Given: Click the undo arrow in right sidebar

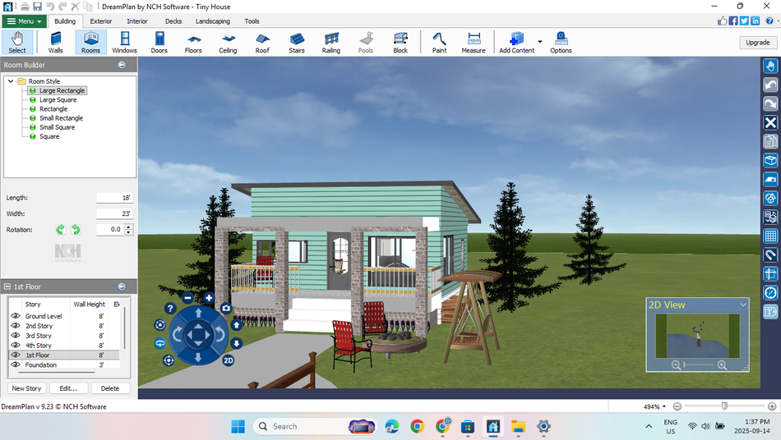Looking at the screenshot, I should (770, 85).
